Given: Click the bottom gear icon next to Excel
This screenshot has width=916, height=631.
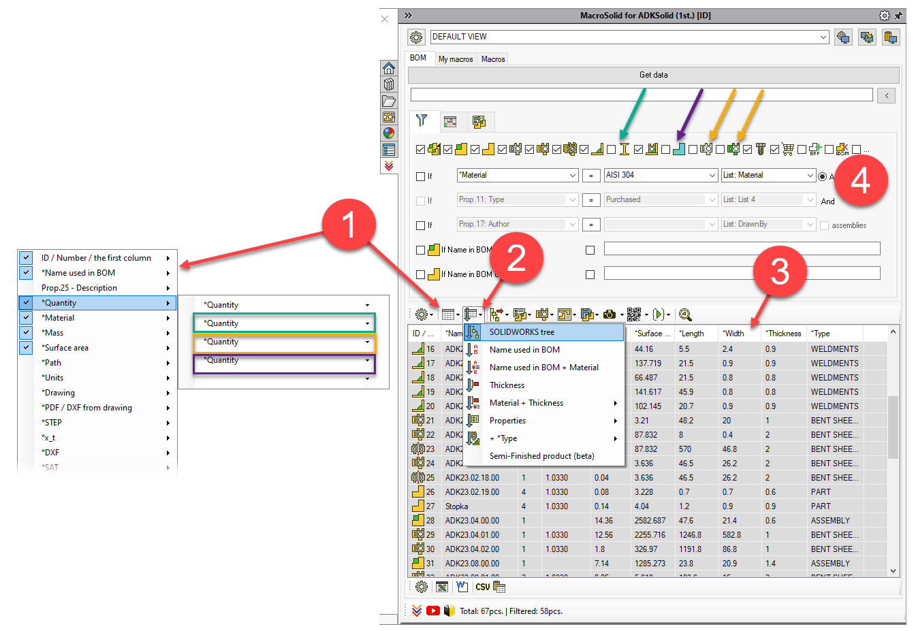Looking at the screenshot, I should pyautogui.click(x=422, y=587).
